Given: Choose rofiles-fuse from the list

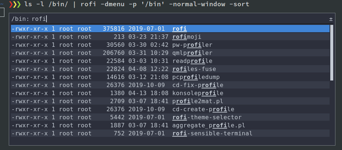Looking at the screenshot, I should (x=170, y=69).
